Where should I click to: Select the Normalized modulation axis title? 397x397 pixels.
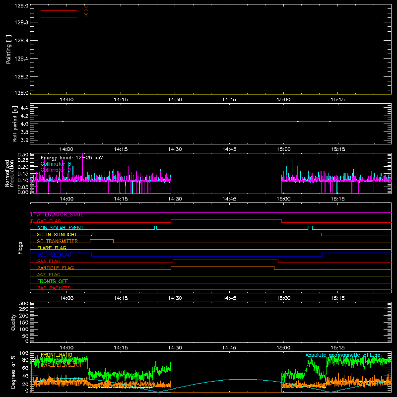tap(9, 173)
